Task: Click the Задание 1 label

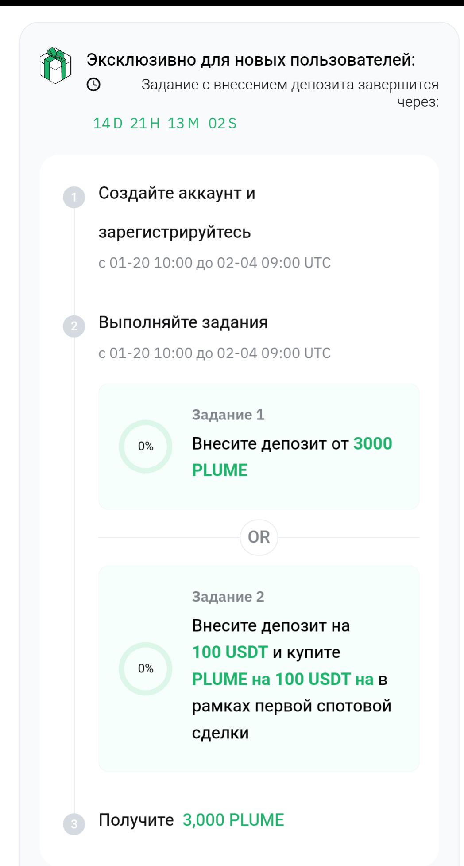Action: click(228, 415)
